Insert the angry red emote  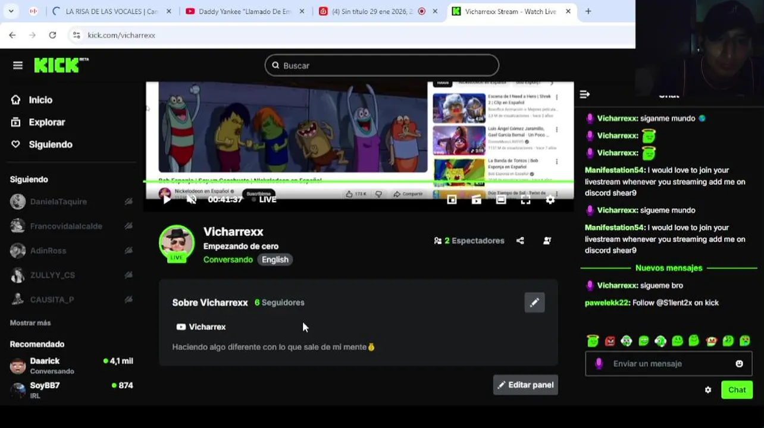[610, 341]
